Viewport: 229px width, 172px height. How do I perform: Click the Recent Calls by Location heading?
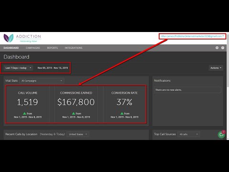click(21, 134)
